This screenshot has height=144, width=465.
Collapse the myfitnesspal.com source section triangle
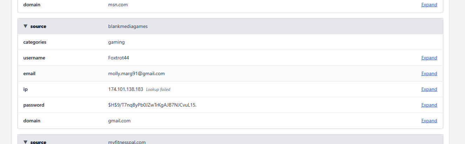[26, 142]
